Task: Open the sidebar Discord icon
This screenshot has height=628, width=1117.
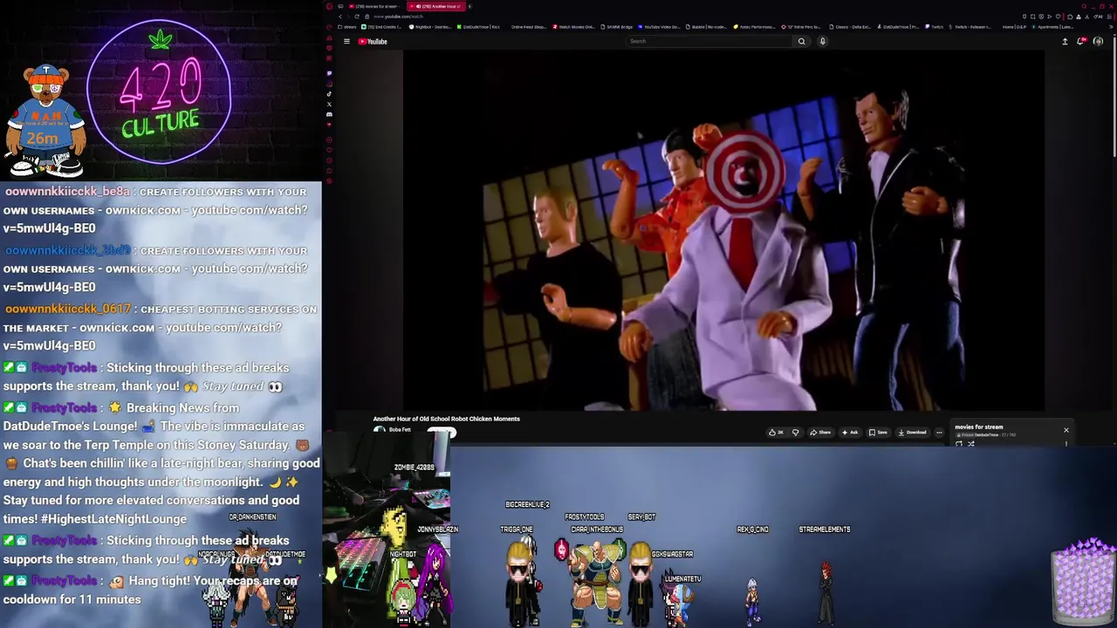Action: coord(329,114)
